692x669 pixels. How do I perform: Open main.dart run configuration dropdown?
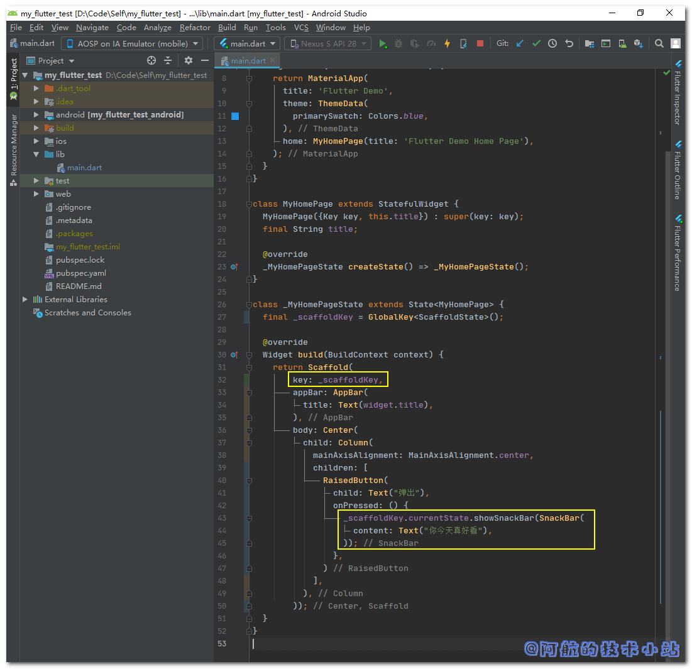[x=247, y=44]
